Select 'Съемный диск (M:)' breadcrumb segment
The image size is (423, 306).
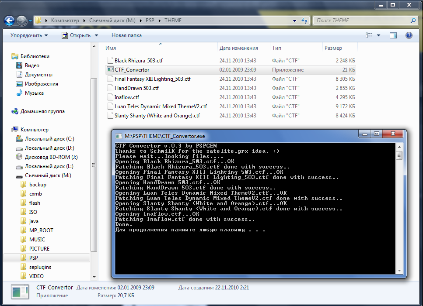[x=112, y=21]
